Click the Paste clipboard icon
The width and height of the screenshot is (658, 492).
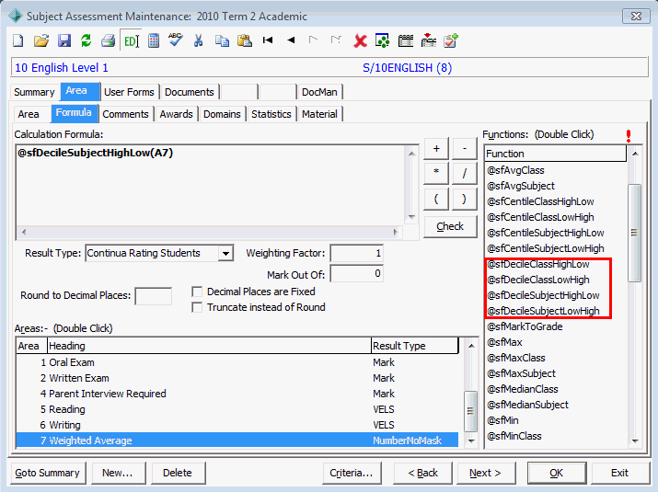(x=245, y=40)
